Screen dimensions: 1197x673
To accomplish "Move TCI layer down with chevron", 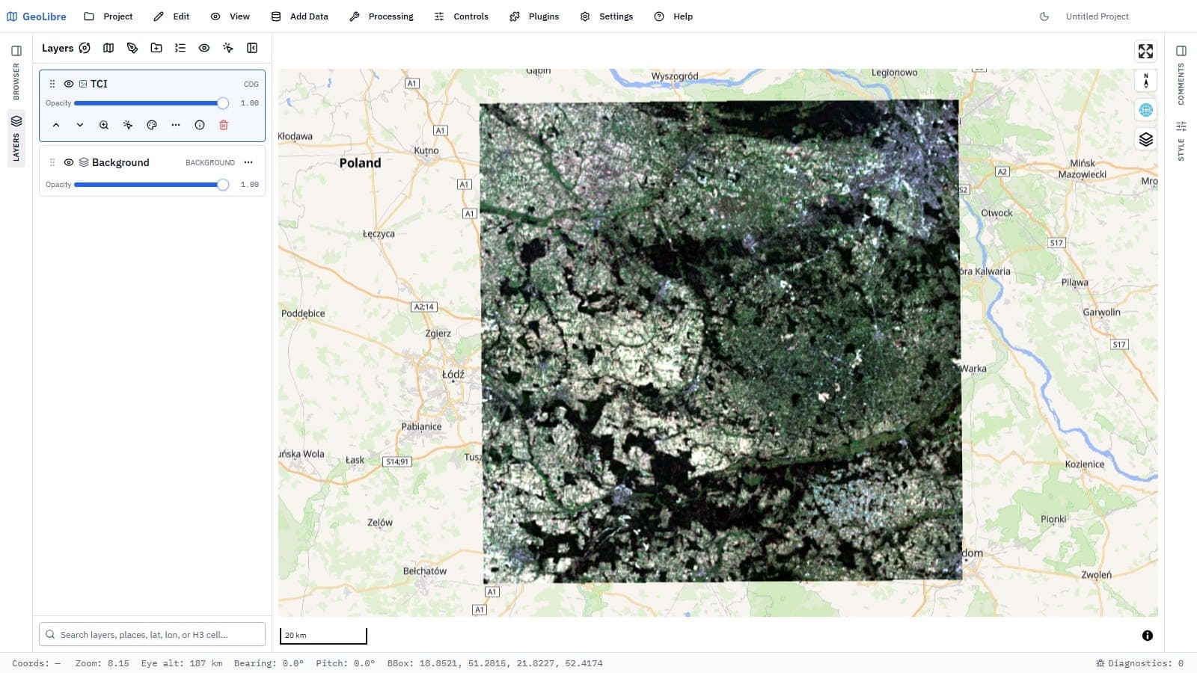I will [x=80, y=125].
